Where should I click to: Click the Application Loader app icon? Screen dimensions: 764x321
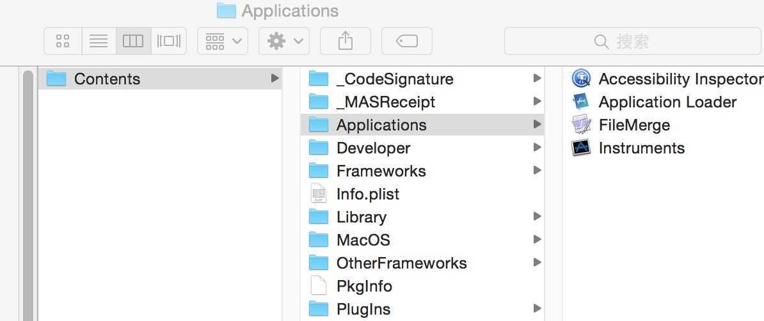(x=581, y=101)
